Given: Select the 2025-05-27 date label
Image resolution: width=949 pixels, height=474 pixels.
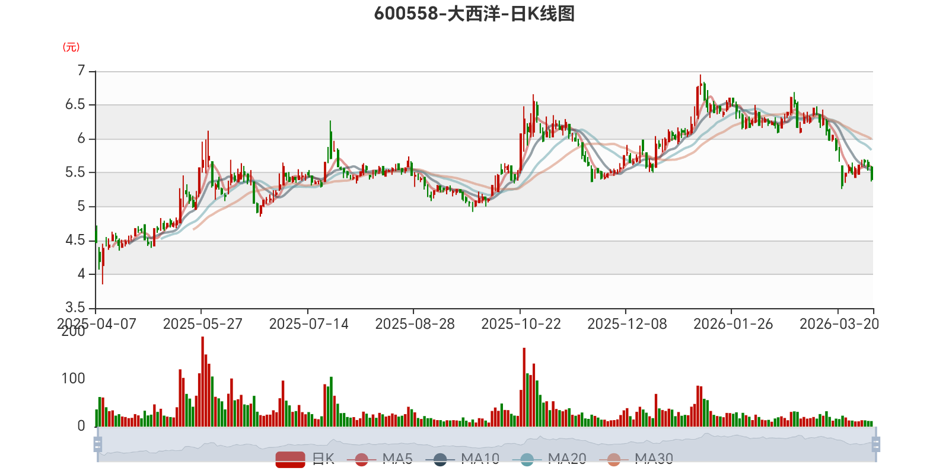Looking at the screenshot, I should (x=203, y=324).
